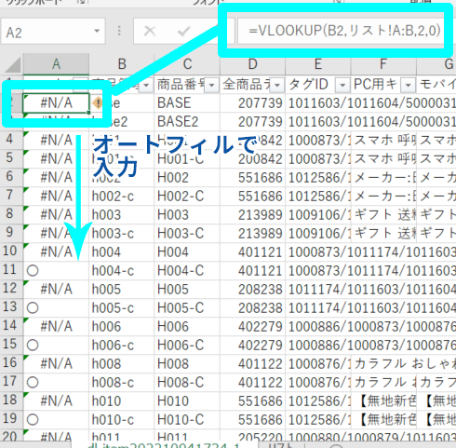
Task: Select cell C15 containing H006-C
Action: coord(187,346)
